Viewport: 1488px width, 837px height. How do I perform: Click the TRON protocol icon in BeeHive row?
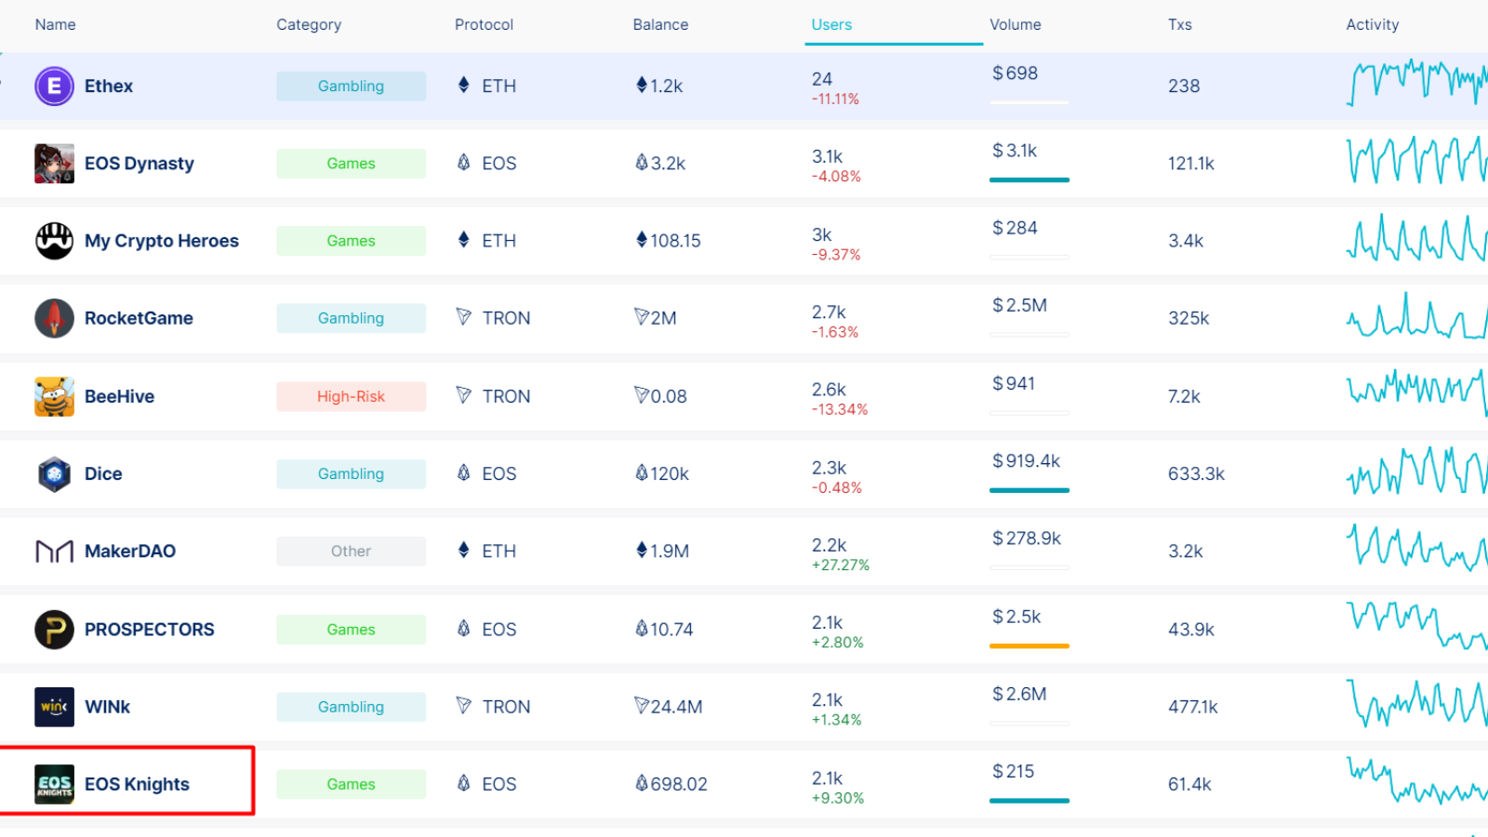[464, 395]
